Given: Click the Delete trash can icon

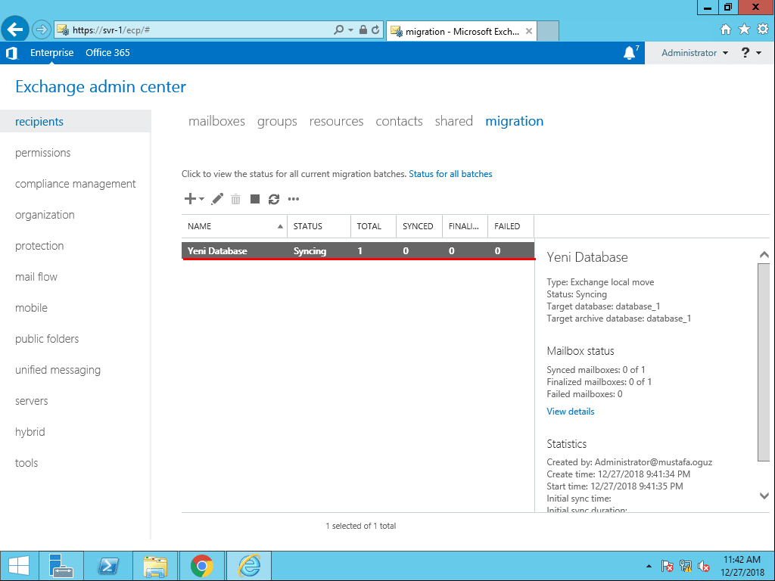Looking at the screenshot, I should pyautogui.click(x=236, y=199).
